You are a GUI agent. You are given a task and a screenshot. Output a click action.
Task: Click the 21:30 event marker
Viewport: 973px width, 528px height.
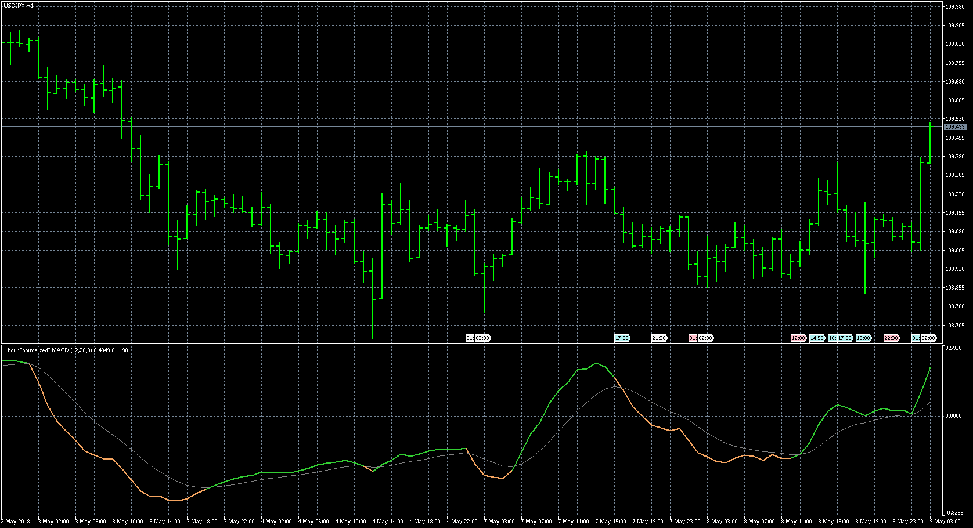coord(659,338)
